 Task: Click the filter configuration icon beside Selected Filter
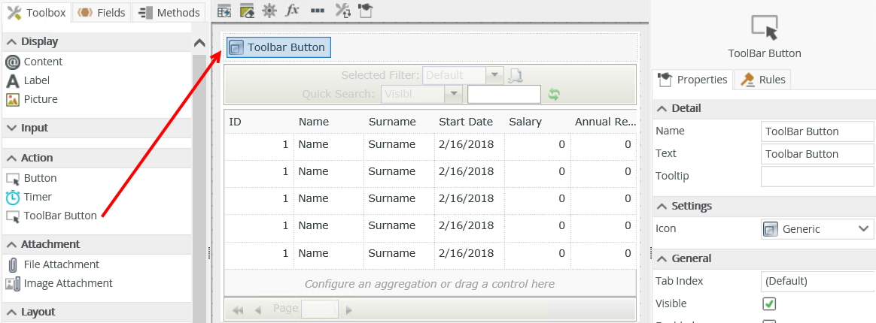516,75
